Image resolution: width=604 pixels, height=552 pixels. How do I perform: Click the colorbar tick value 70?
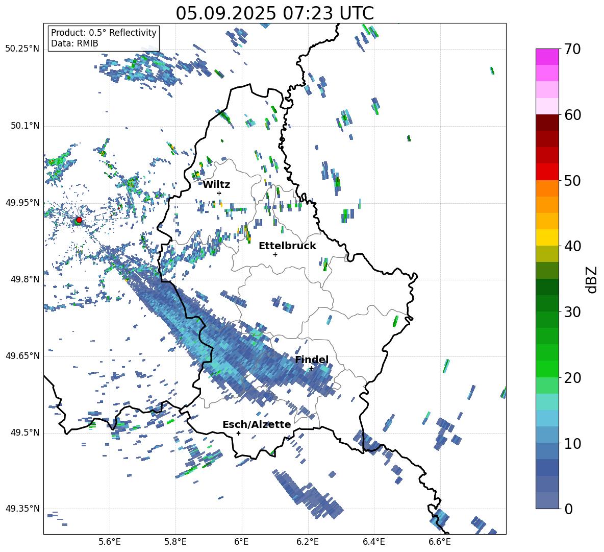pos(572,50)
